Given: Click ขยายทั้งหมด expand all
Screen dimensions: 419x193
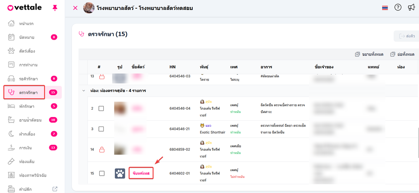Looking at the screenshot, I should pyautogui.click(x=369, y=55).
